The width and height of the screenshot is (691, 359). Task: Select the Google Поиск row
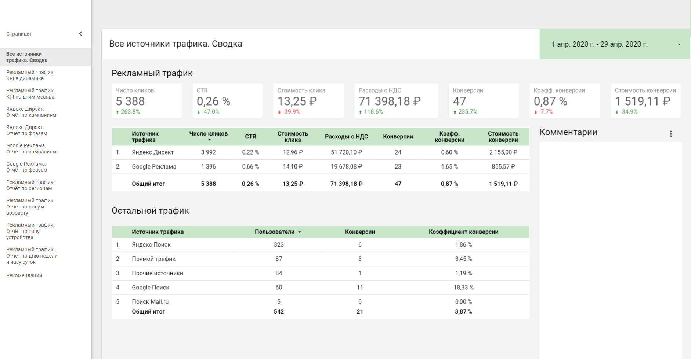(x=151, y=288)
